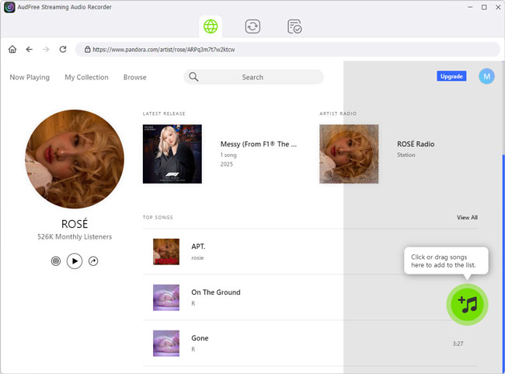This screenshot has width=505, height=374.
Task: Open ROSÉ Radio station artwork
Action: [x=349, y=154]
